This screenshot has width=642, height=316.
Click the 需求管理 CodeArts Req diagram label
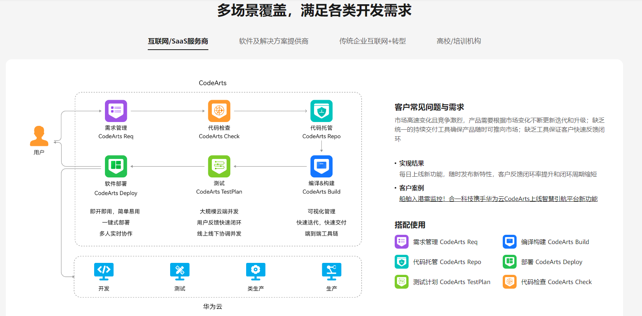(x=116, y=132)
